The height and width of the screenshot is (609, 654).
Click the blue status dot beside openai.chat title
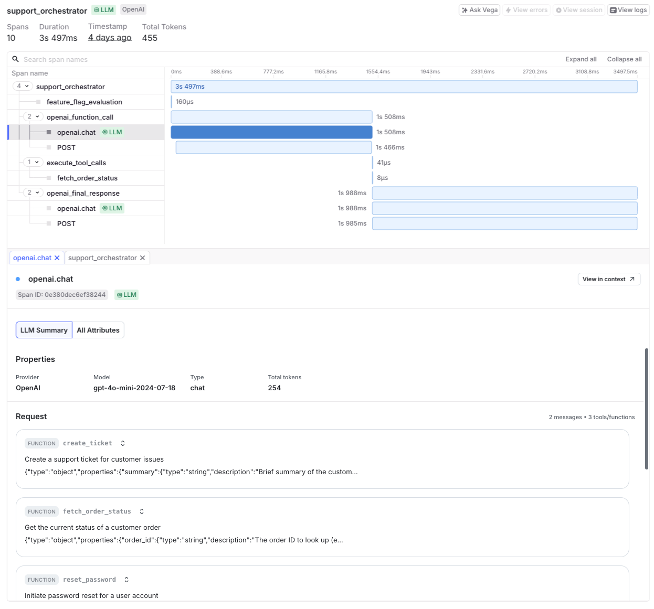click(19, 279)
